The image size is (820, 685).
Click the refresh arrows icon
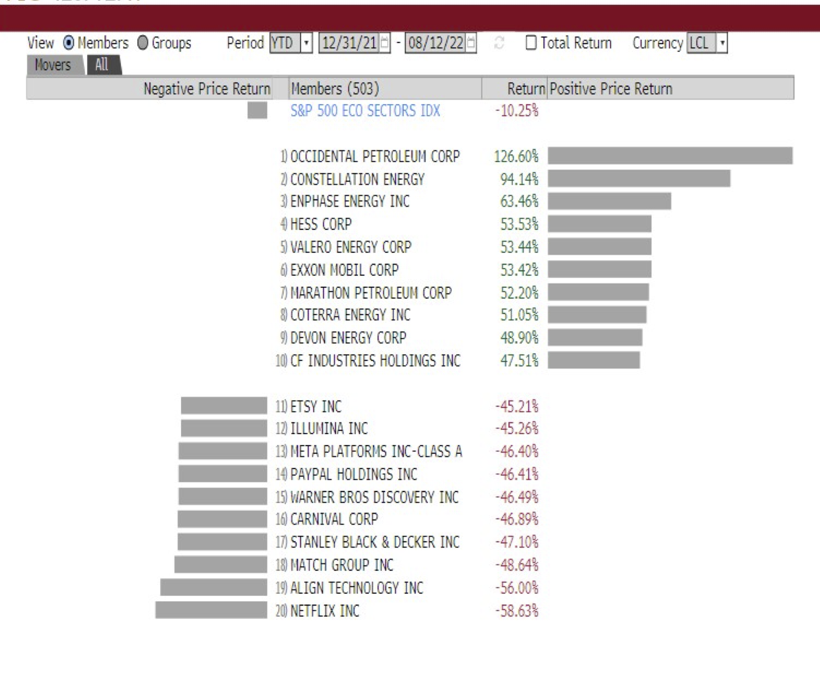tap(499, 43)
